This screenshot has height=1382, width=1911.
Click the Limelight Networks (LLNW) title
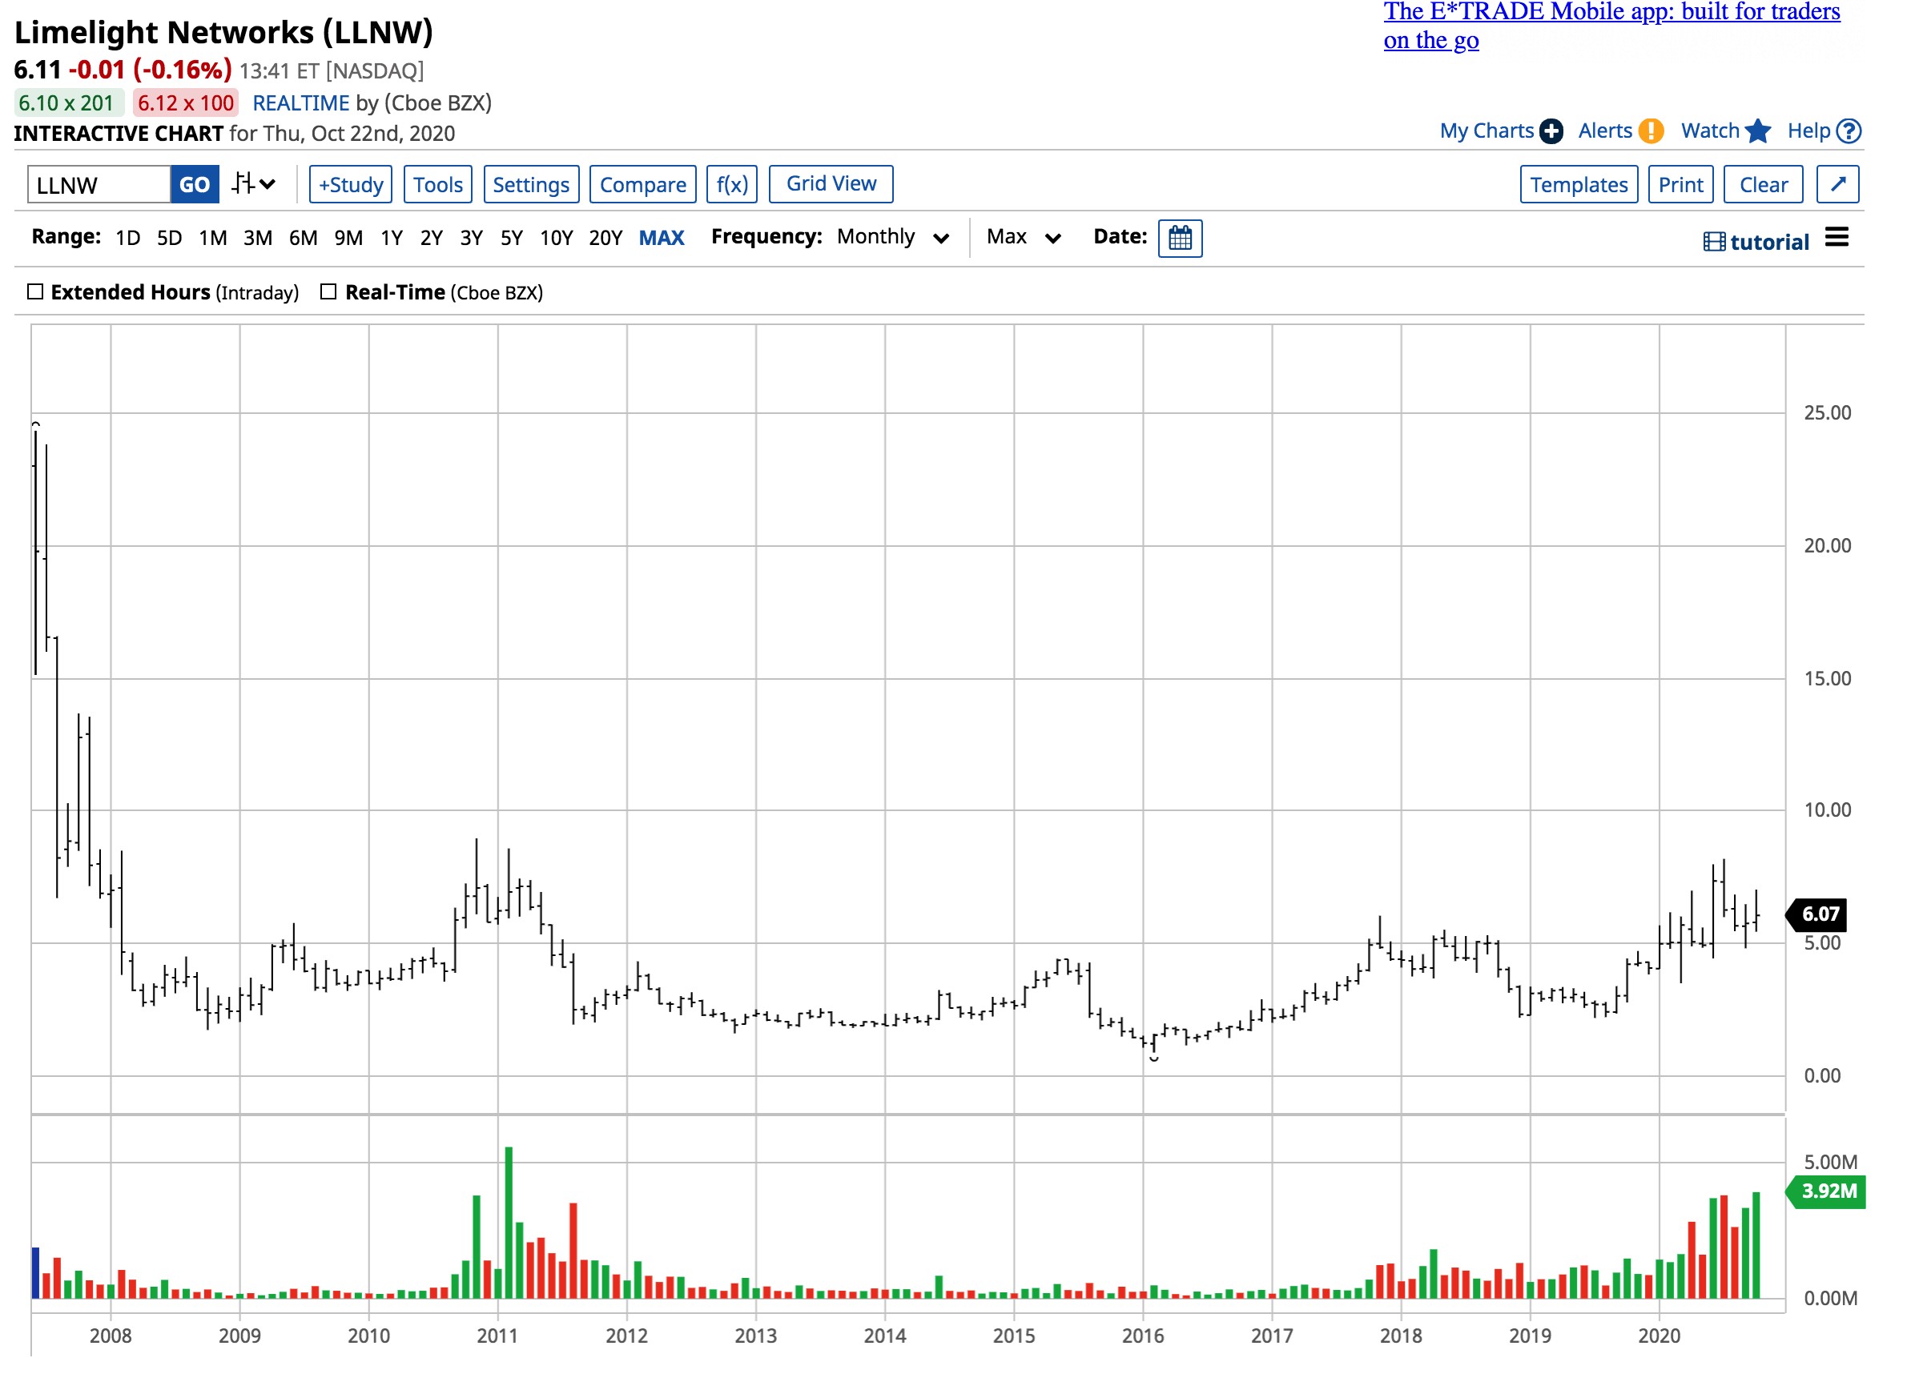pyautogui.click(x=224, y=32)
